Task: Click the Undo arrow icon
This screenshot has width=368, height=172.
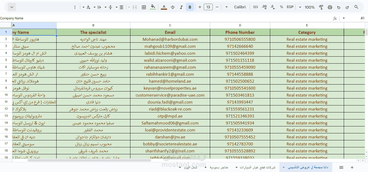Action: pyautogui.click(x=339, y=7)
